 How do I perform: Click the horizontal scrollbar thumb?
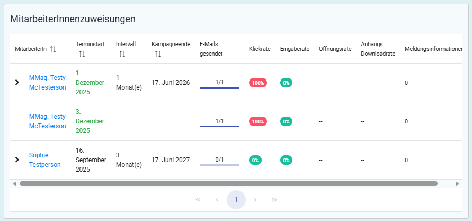(228, 184)
